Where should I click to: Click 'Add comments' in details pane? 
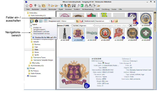135,79
